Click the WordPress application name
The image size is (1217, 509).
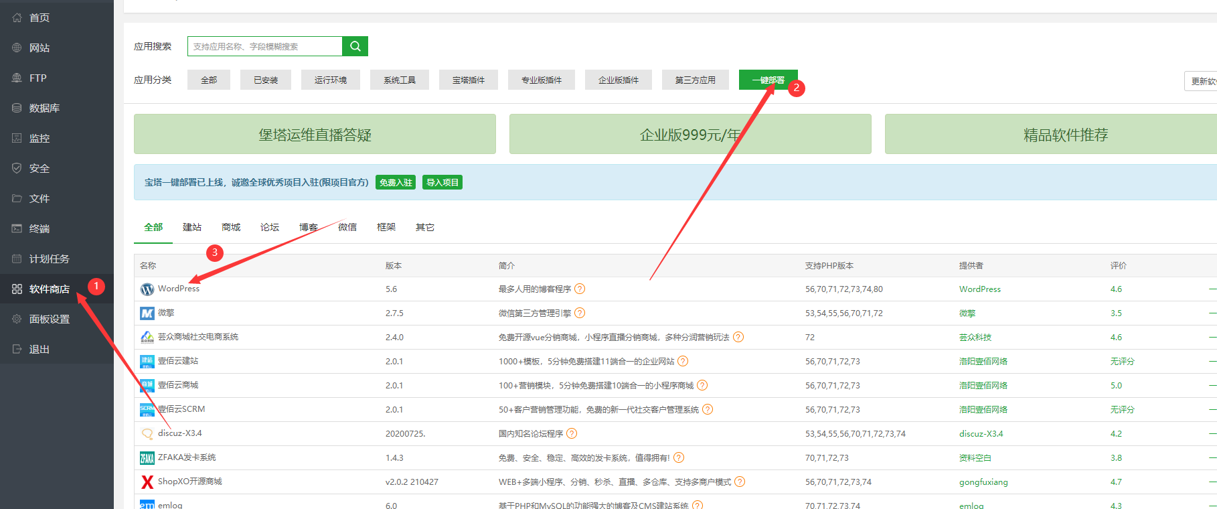pyautogui.click(x=179, y=289)
